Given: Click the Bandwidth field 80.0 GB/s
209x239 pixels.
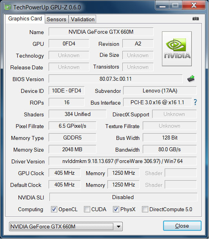Looking at the screenshot, I should 170,149.
